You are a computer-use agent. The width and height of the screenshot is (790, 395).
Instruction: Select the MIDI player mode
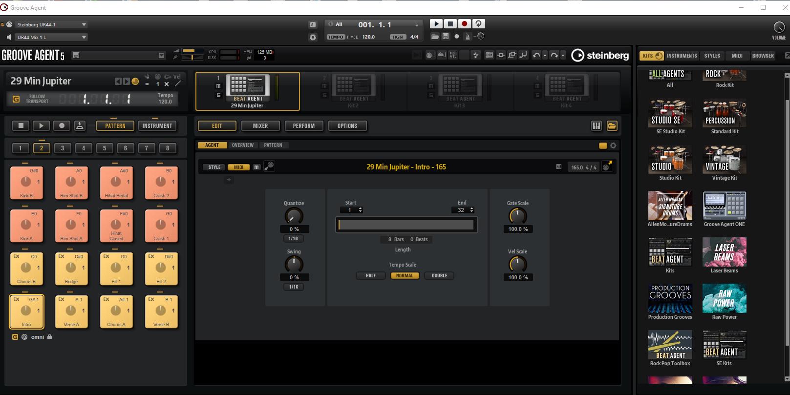239,167
